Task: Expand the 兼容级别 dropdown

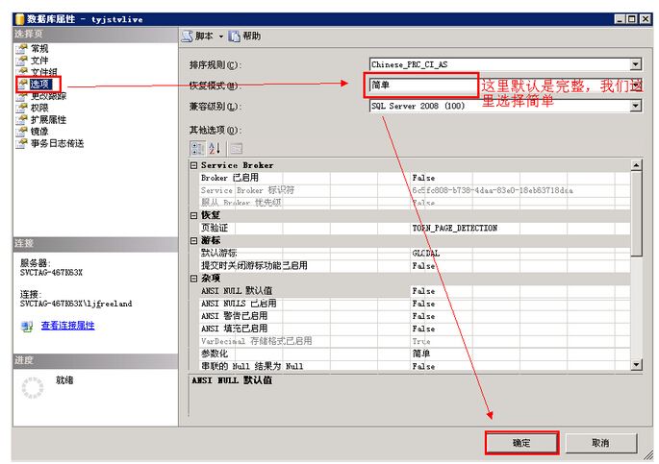Action: [x=635, y=107]
